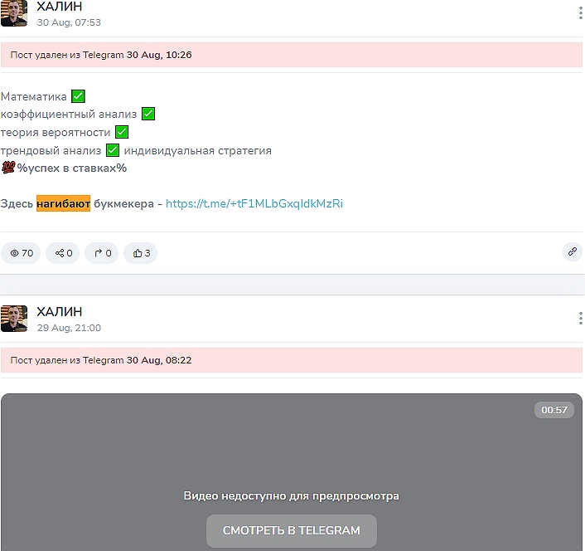This screenshot has height=551, width=585.
Task: Click the 100 emoji before %успех в ставках%
Action: pyautogui.click(x=8, y=168)
